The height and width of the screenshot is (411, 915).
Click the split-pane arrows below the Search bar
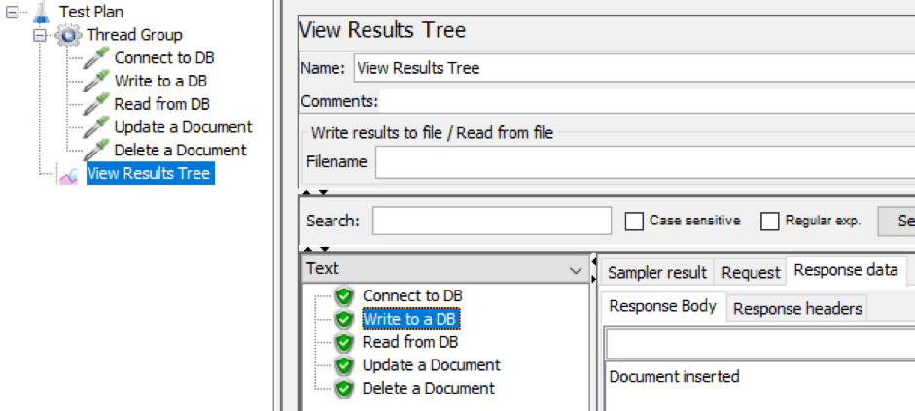tap(316, 249)
